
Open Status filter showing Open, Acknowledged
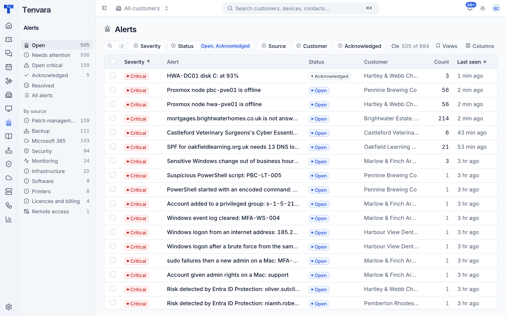(211, 46)
